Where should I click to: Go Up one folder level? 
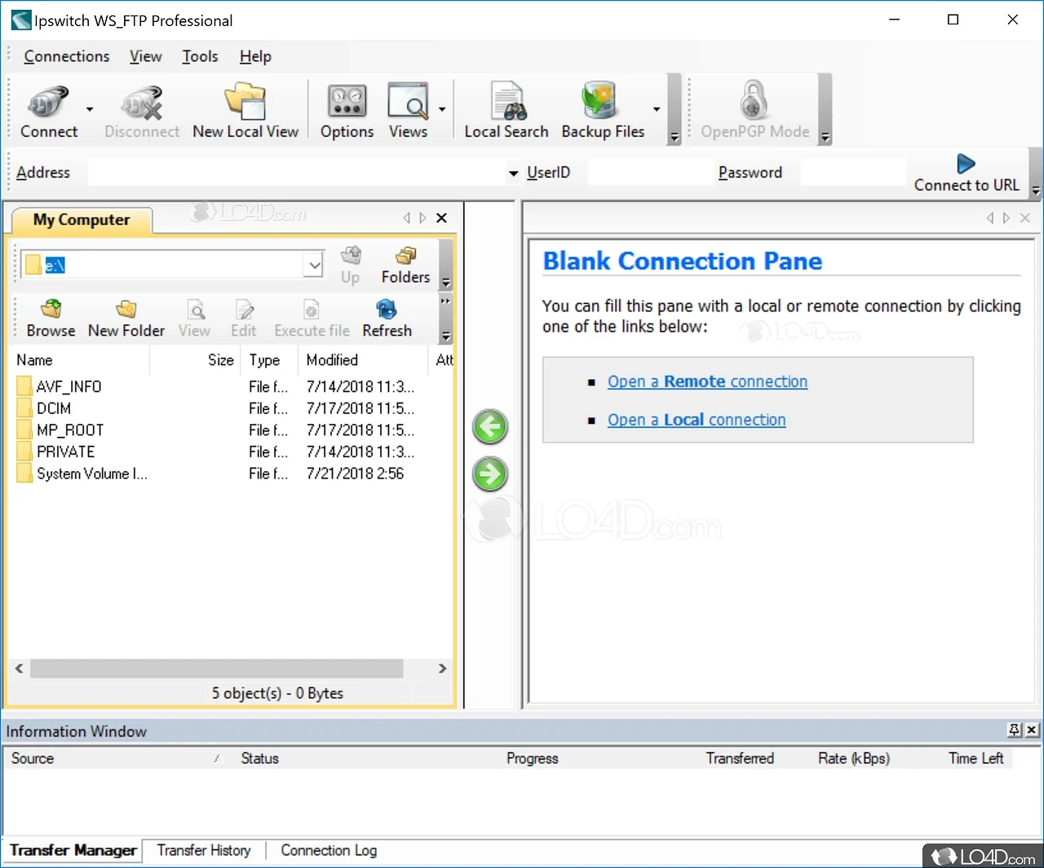click(x=351, y=265)
